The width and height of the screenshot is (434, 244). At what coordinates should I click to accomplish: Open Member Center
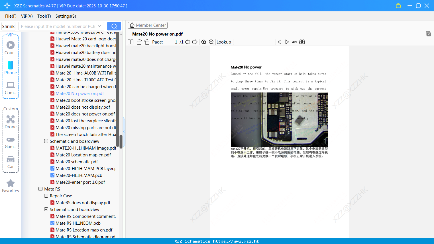tap(148, 25)
